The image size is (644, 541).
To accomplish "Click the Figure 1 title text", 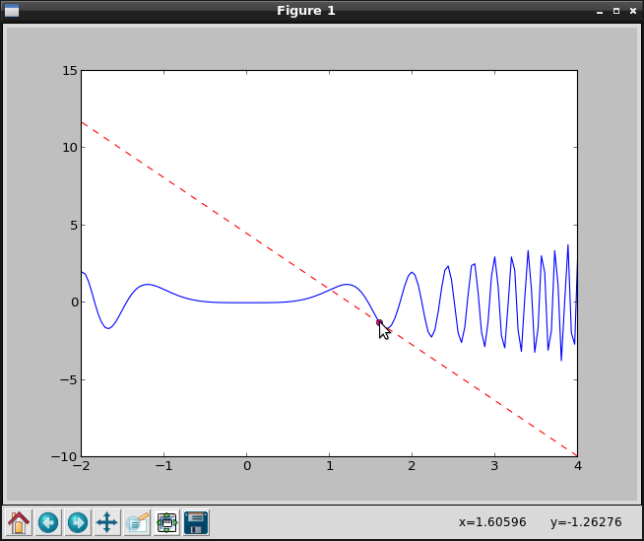I will [x=303, y=11].
